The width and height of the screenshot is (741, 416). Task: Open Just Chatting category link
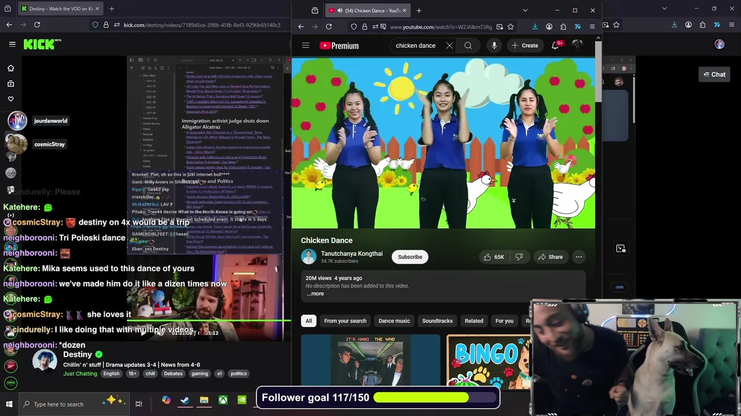80,374
